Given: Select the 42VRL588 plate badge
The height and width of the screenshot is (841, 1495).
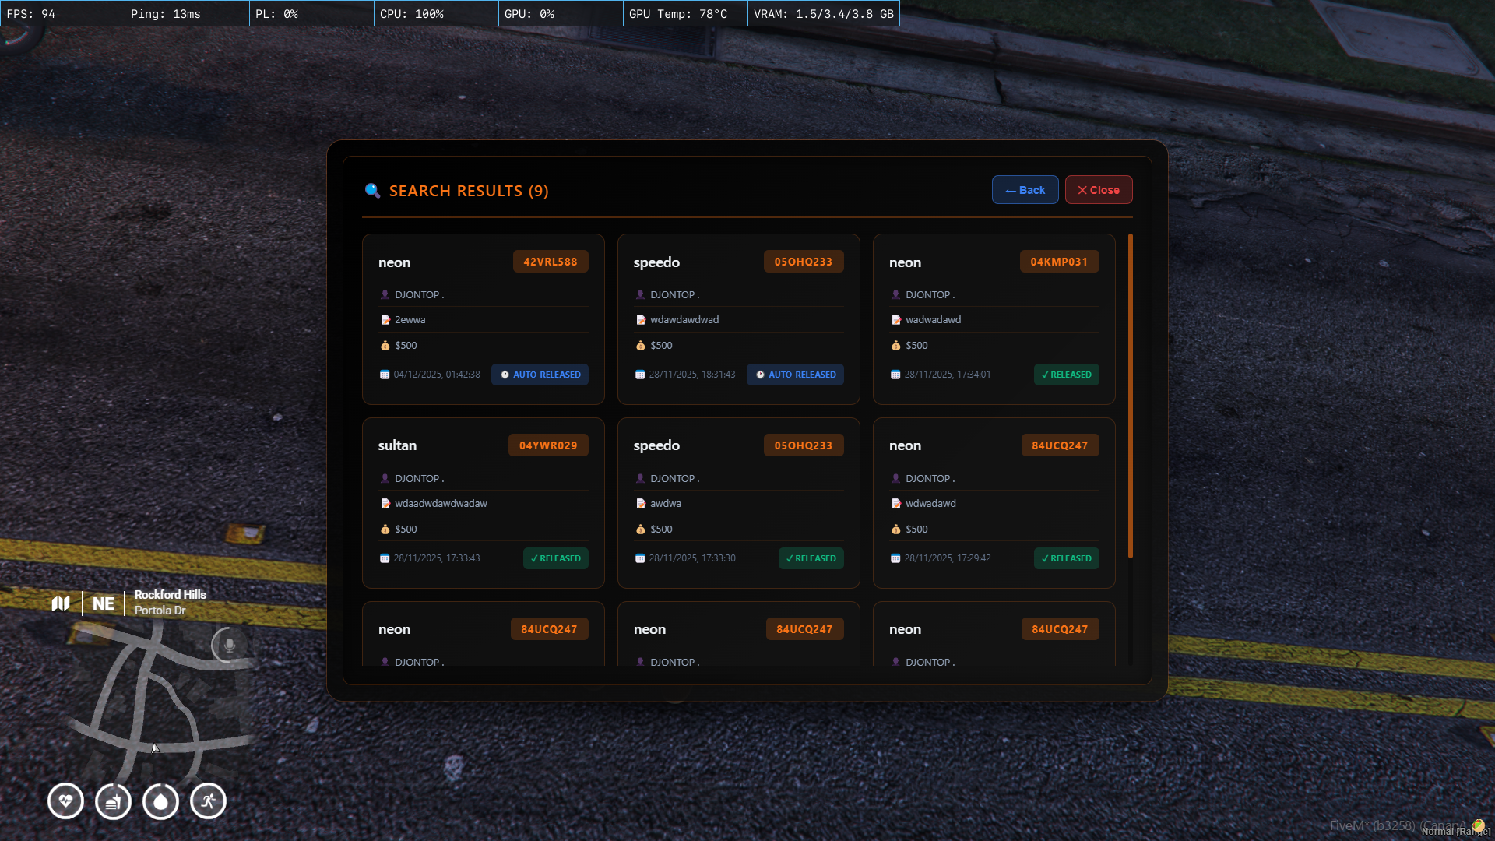Looking at the screenshot, I should click(551, 262).
